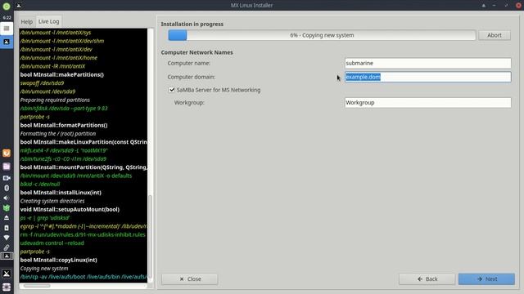Screen dimensions: 524x294
Task: Click into the Computer domain field
Action: coord(427,77)
